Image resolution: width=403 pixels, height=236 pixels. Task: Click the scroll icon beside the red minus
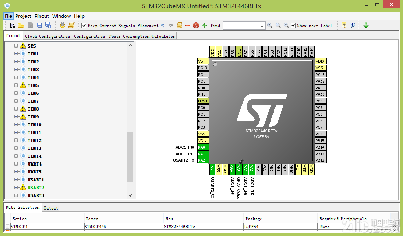(x=180, y=25)
